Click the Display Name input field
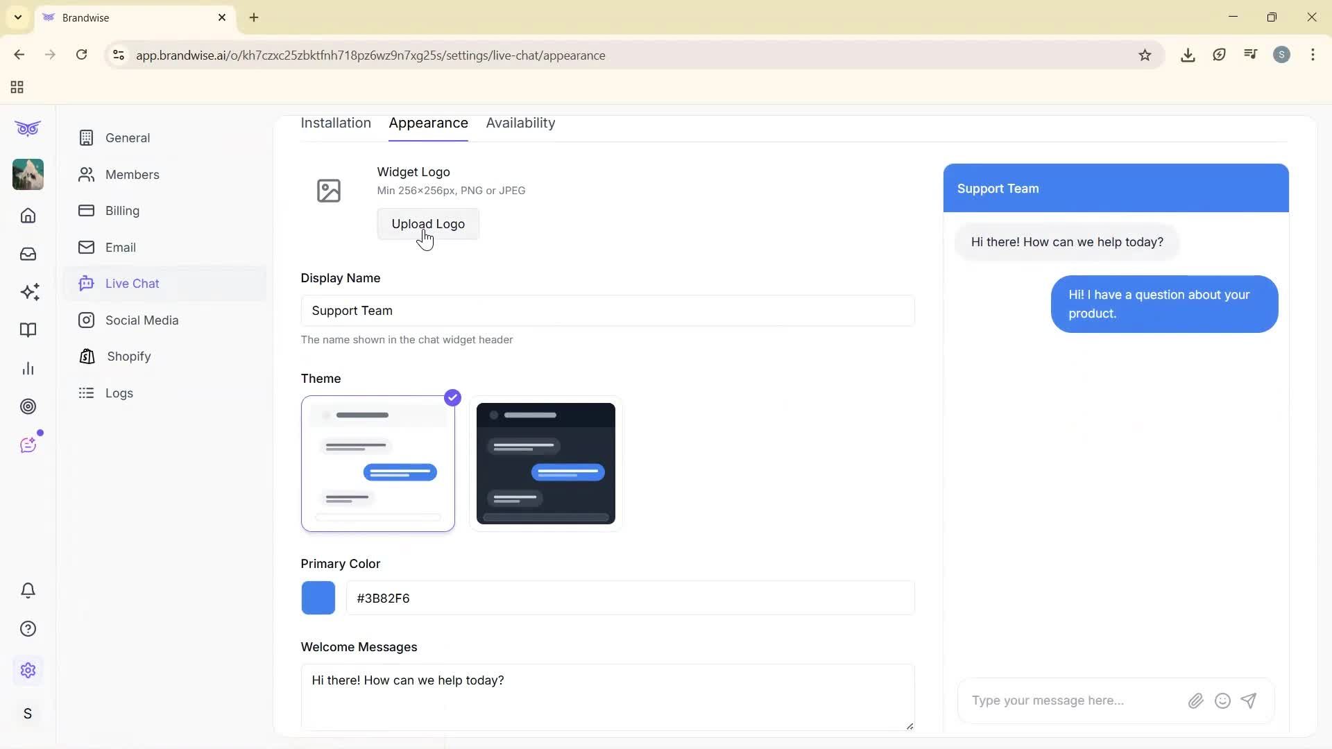The height and width of the screenshot is (749, 1332). point(608,311)
